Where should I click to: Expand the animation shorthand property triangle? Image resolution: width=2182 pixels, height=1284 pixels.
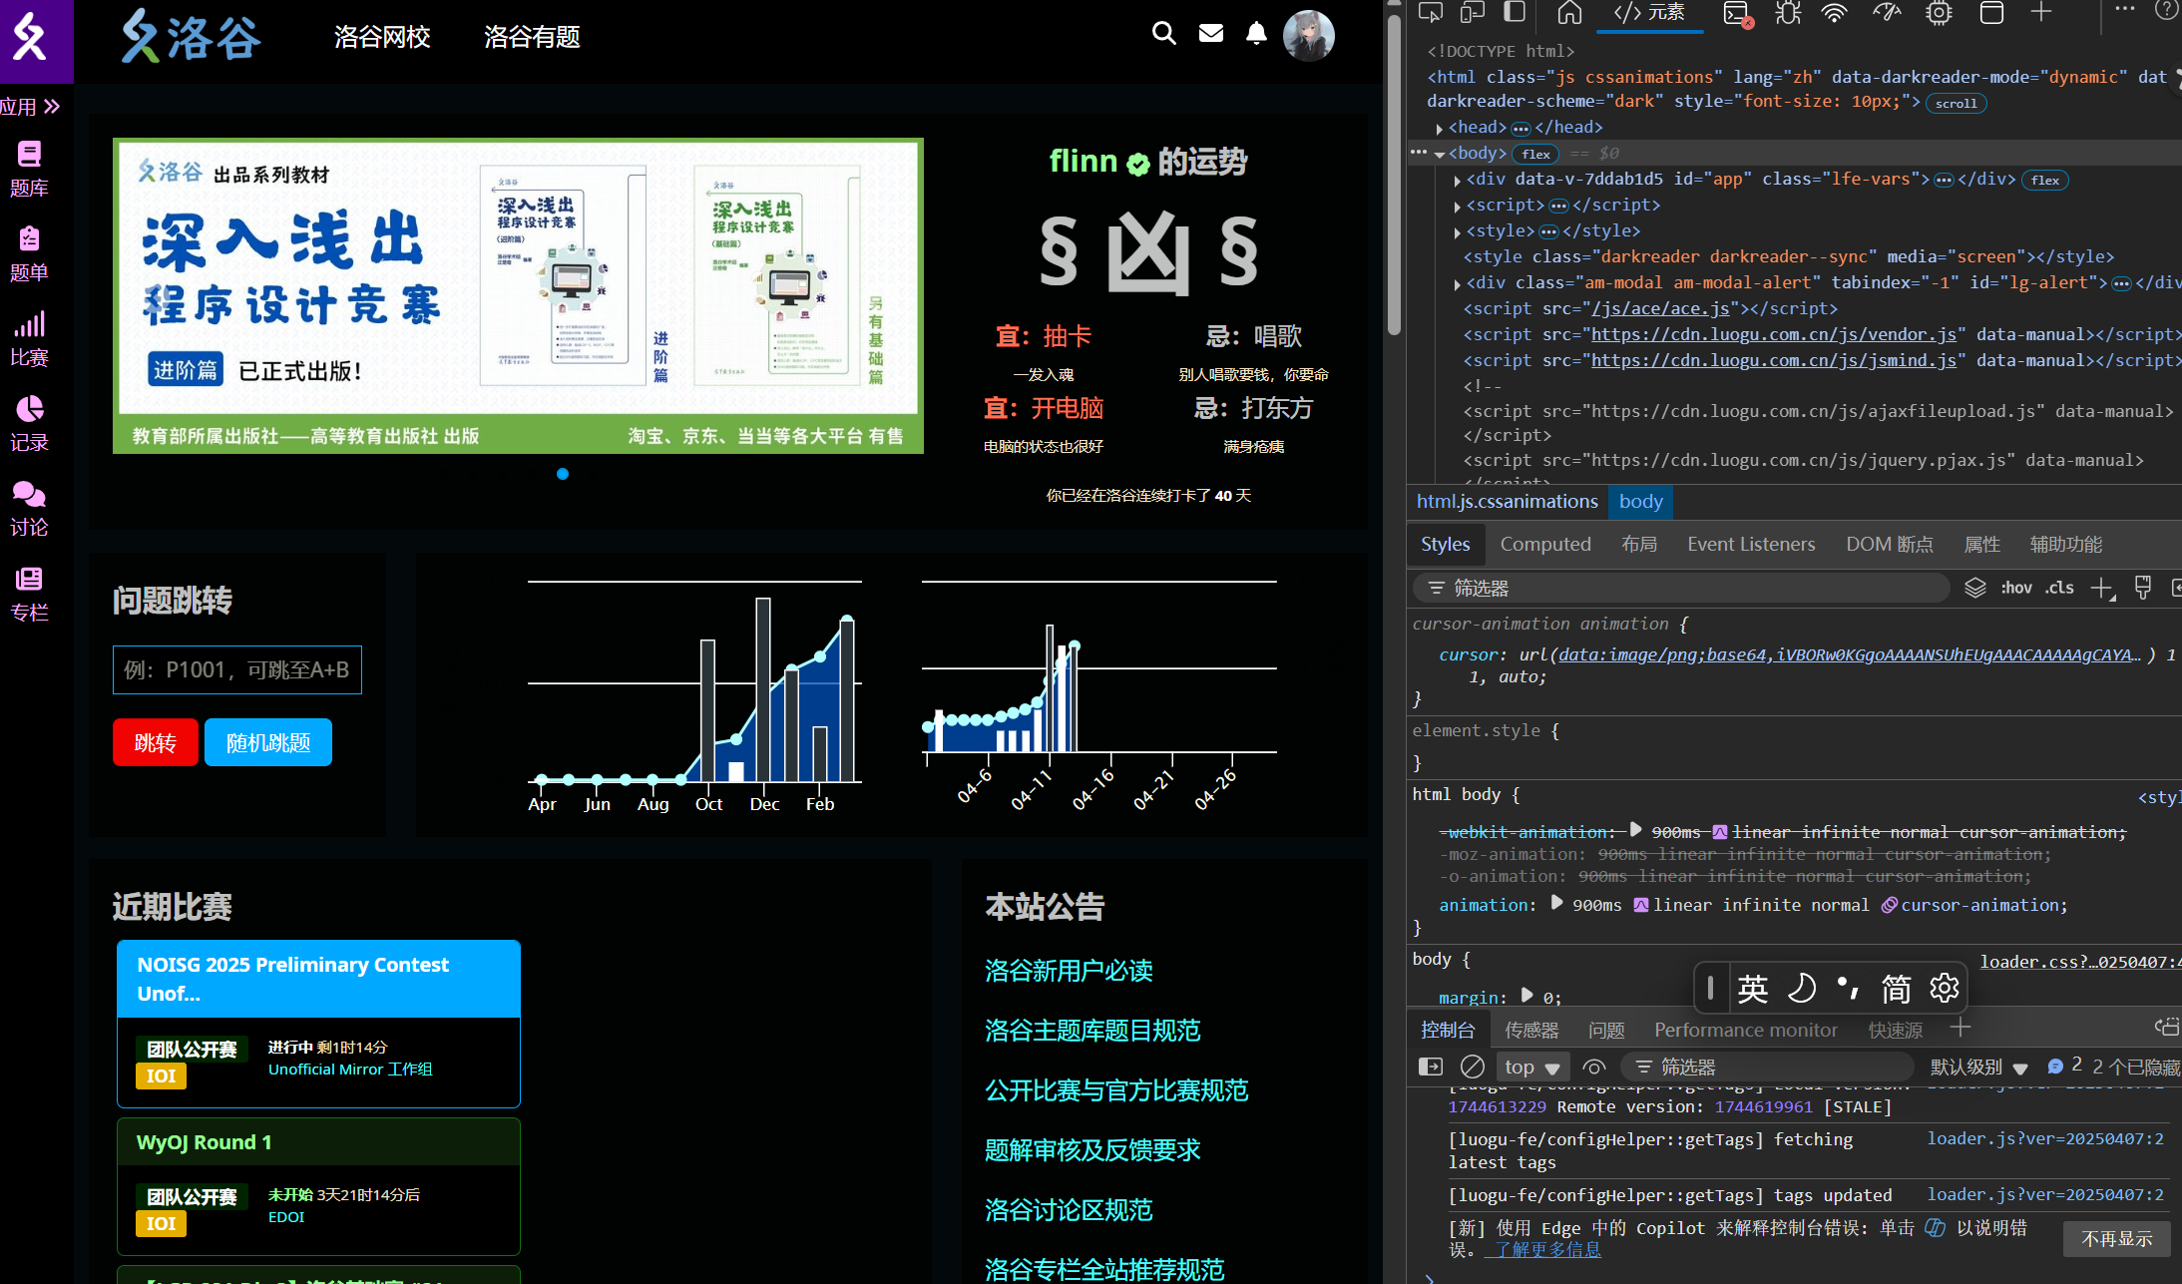pos(1556,904)
